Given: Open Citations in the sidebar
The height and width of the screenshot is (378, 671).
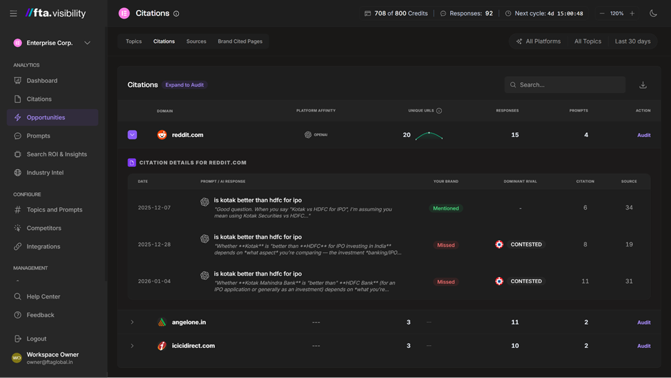Looking at the screenshot, I should (x=53, y=99).
